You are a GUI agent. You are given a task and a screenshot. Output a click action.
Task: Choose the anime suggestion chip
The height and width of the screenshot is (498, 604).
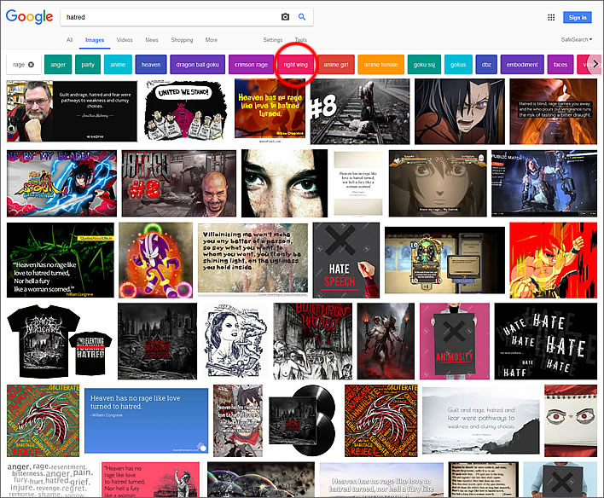[x=118, y=65]
